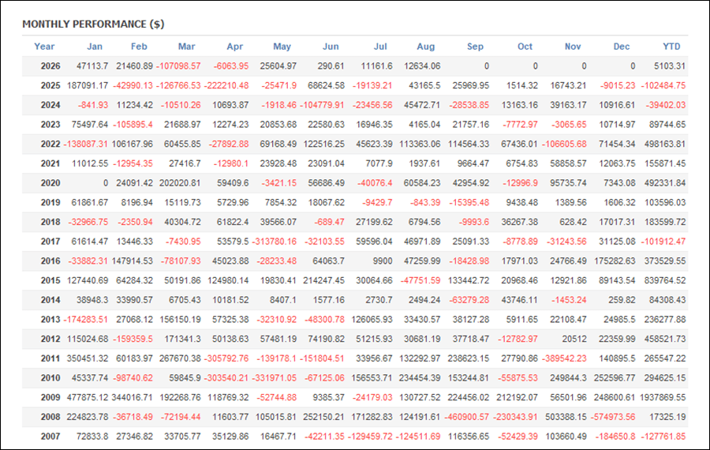Click the Dec column header
The height and width of the screenshot is (450, 710).
pos(622,47)
